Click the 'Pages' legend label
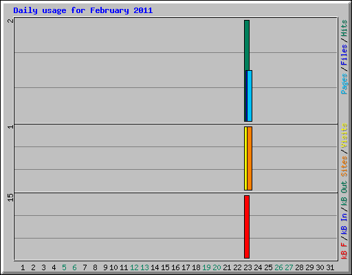This screenshot has width=352, height=275. pos(344,84)
